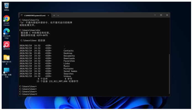The height and width of the screenshot is (110, 193).
Task: Open the Microsoft Edge desktop shortcut
Action: 7,34
